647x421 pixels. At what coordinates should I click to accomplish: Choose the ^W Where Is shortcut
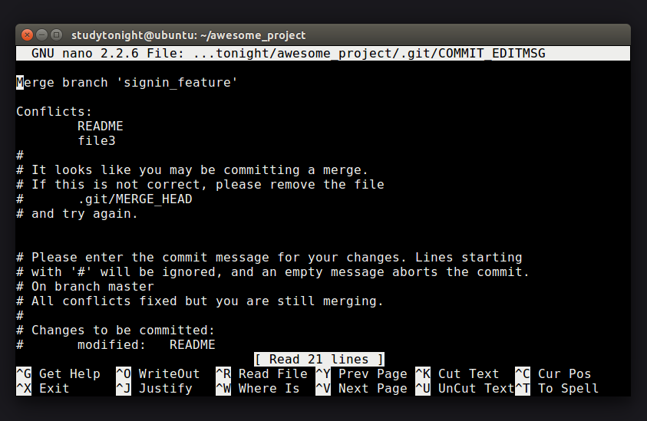[257, 389]
